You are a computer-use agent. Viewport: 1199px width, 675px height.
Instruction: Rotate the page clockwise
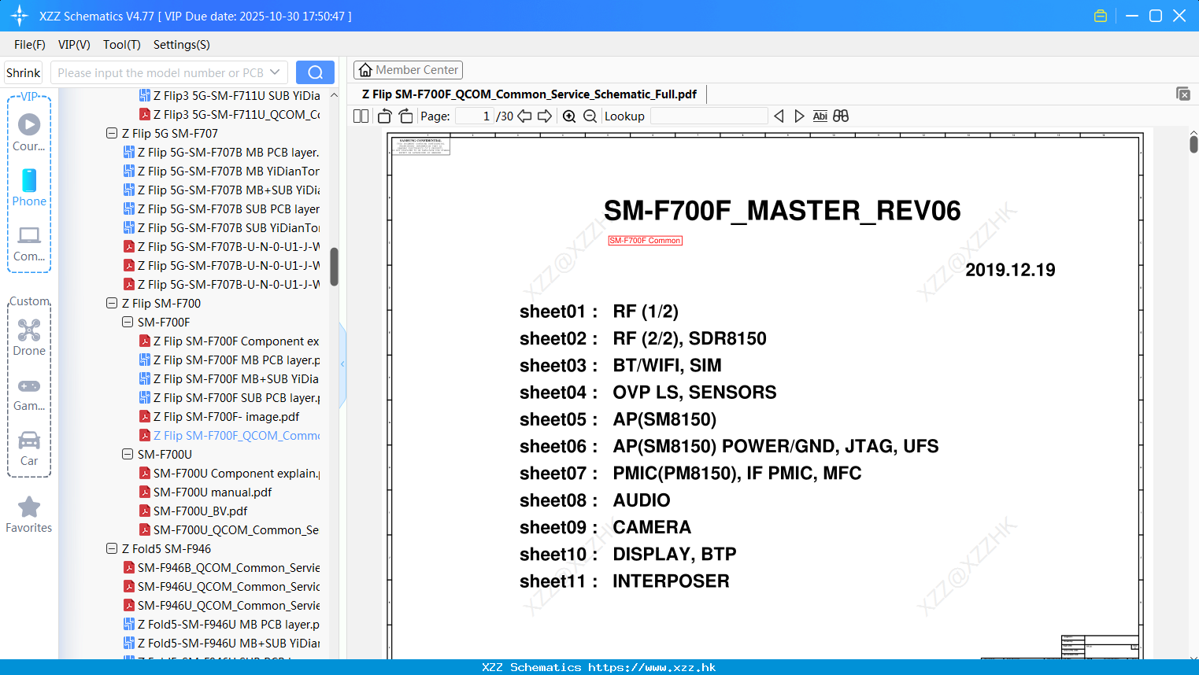click(405, 116)
